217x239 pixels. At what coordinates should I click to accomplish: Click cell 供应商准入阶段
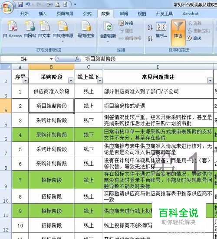[x=51, y=91]
